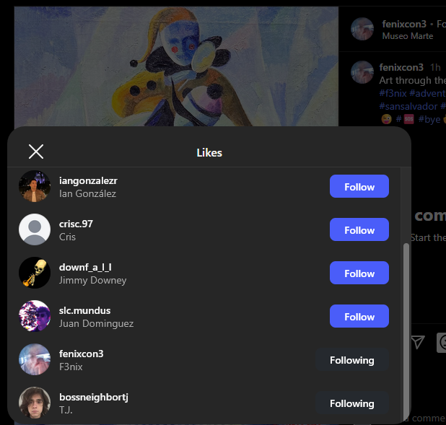Follow crisc.97
The image size is (446, 425).
click(359, 229)
